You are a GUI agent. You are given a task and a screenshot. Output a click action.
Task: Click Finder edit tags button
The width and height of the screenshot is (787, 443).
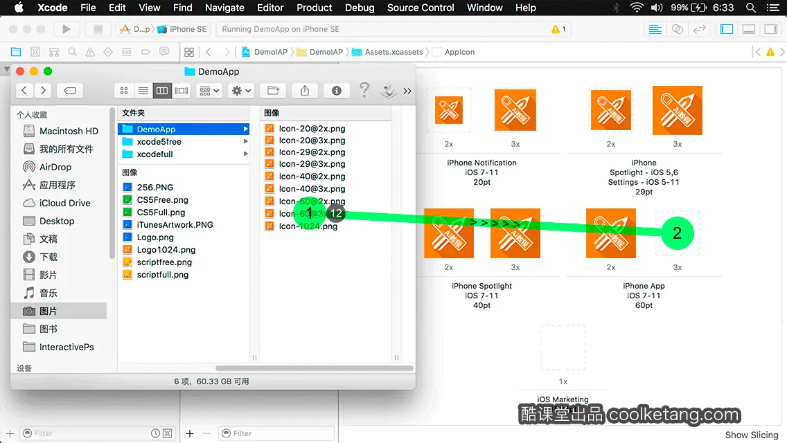(x=70, y=91)
